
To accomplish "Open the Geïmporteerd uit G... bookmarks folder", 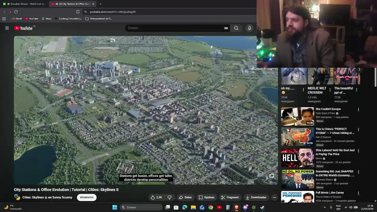I will [x=99, y=19].
